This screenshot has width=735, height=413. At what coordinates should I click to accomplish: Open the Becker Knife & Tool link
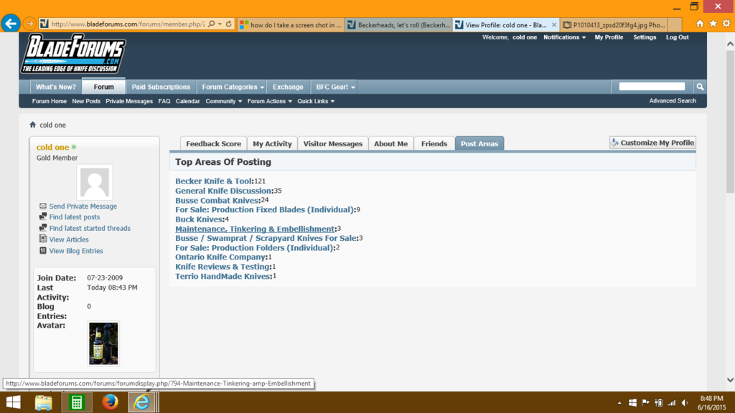pyautogui.click(x=214, y=181)
